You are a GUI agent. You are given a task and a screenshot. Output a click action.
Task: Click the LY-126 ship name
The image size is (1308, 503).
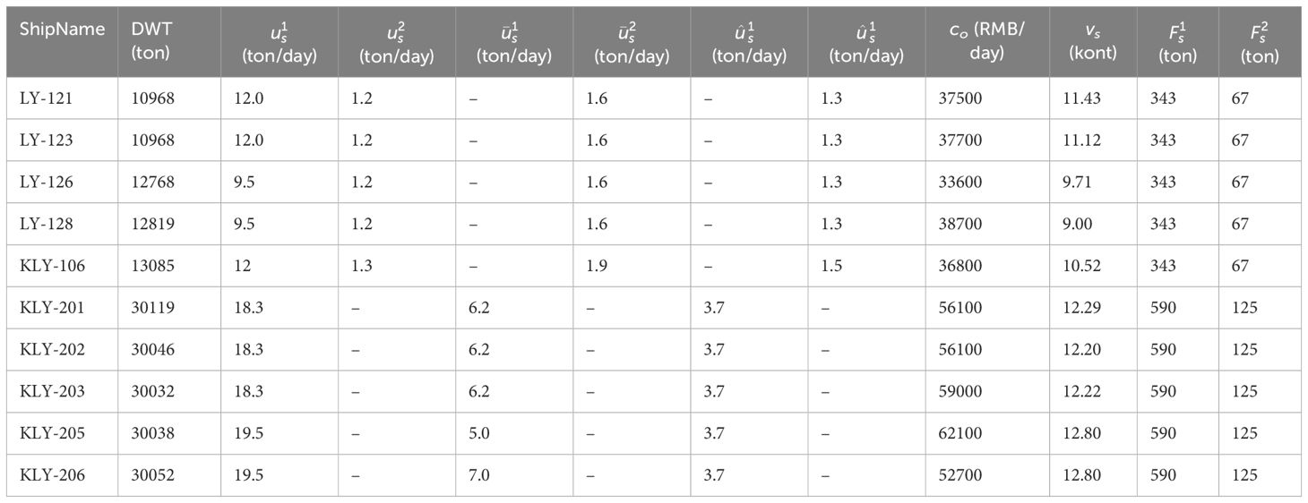coord(45,183)
